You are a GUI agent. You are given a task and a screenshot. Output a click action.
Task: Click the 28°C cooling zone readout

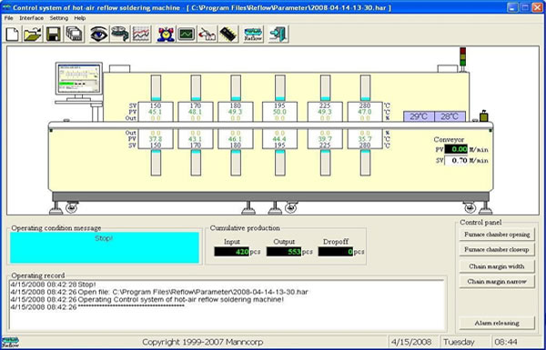pyautogui.click(x=450, y=116)
